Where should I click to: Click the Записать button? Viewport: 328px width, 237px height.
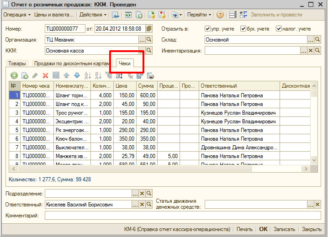pyautogui.click(x=284, y=229)
